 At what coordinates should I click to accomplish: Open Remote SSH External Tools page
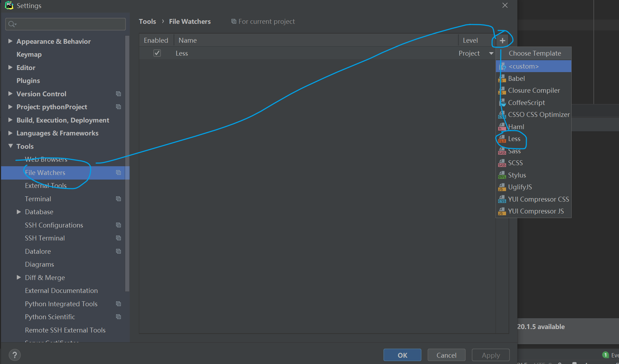pyautogui.click(x=65, y=330)
